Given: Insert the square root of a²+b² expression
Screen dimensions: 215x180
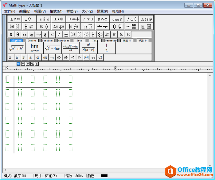Looking at the screenshot, I should [16, 48].
